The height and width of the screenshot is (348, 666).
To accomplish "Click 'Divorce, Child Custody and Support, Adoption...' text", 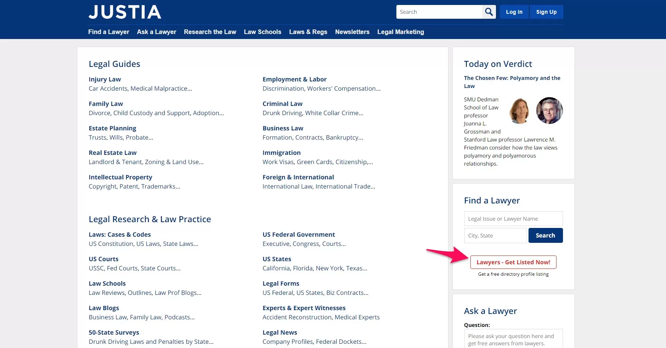I will (x=156, y=113).
